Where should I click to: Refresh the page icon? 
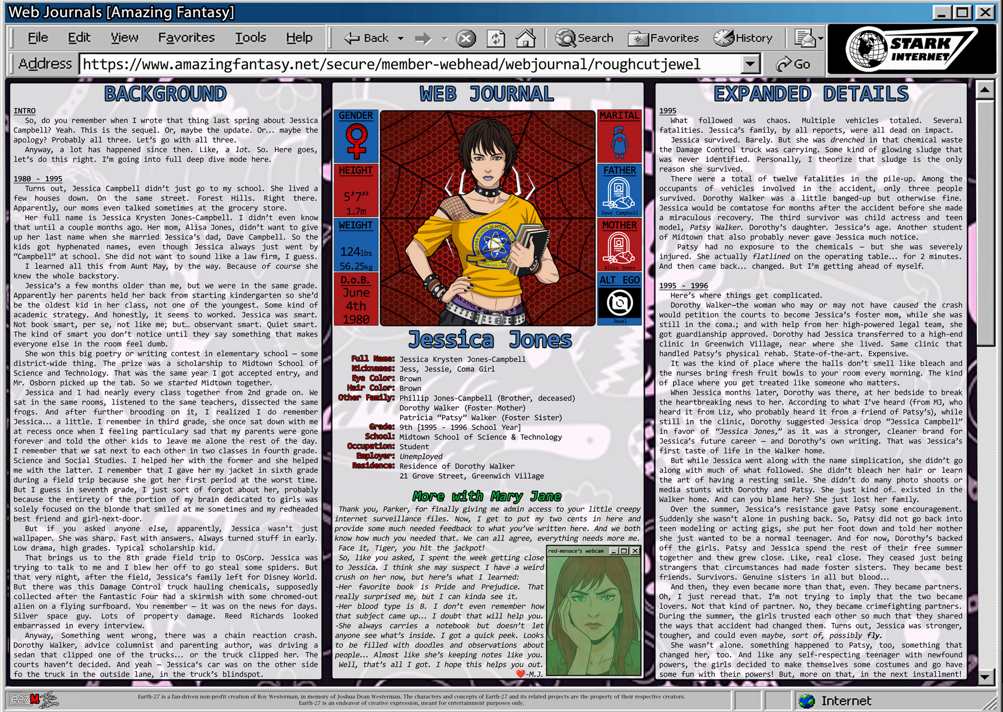tap(496, 38)
